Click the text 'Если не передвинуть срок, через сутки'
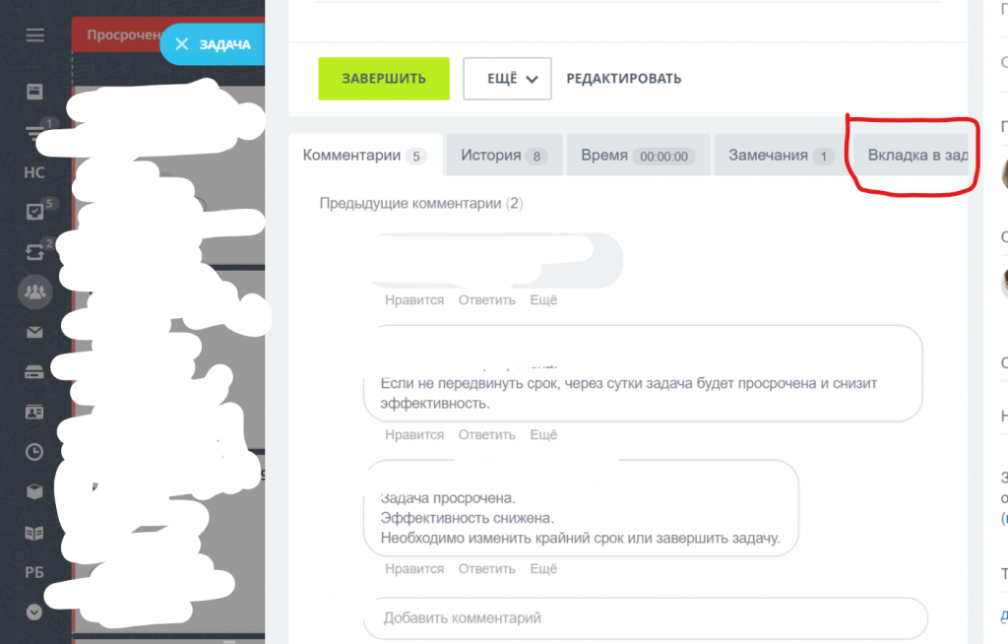The height and width of the screenshot is (644, 1008). tap(511, 383)
